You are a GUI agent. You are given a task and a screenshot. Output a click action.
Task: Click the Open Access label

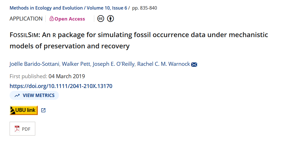point(70,19)
